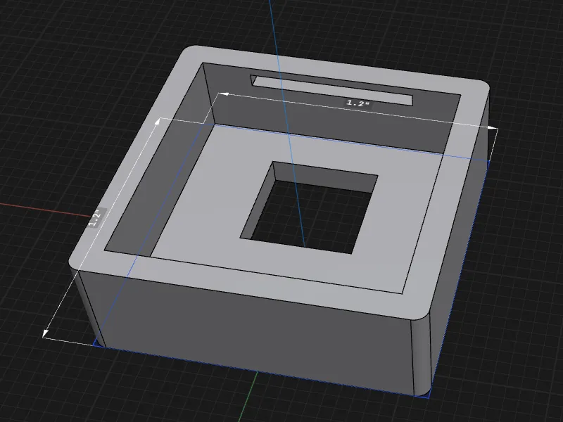Select the square hole in the model floor
The width and height of the screenshot is (563, 422).
(x=309, y=207)
